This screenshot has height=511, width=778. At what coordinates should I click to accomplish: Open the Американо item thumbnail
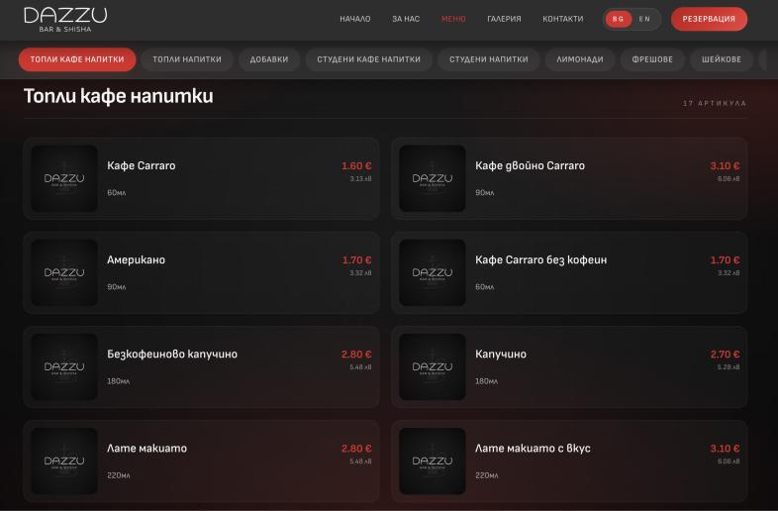click(64, 272)
